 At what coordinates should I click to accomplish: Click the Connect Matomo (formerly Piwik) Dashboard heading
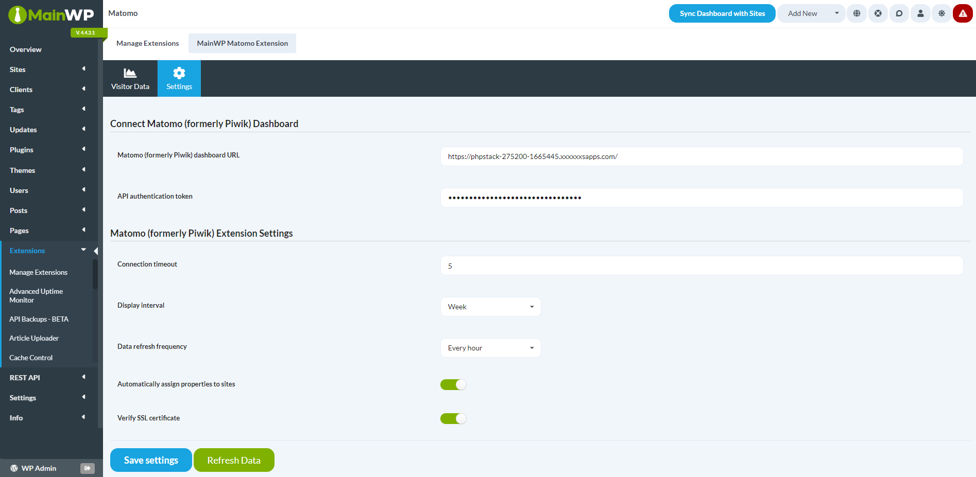pyautogui.click(x=204, y=123)
